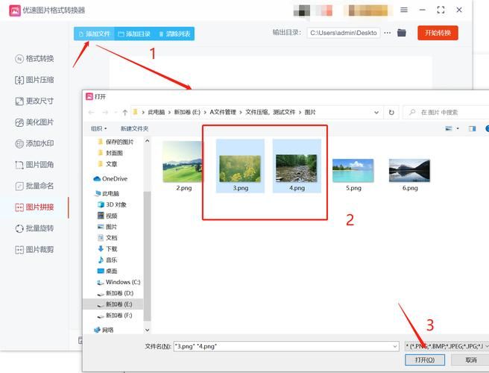Select 批量旋转 in the sidebar
This screenshot has height=373, width=489.
pos(34,228)
